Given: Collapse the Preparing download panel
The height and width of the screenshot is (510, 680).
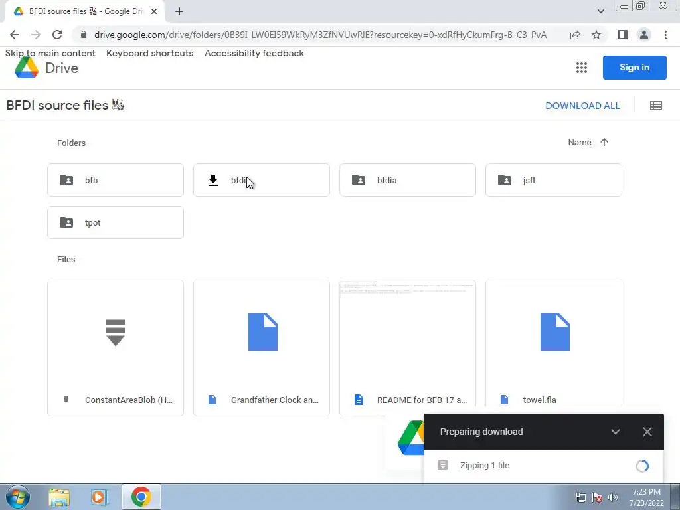Looking at the screenshot, I should point(615,432).
